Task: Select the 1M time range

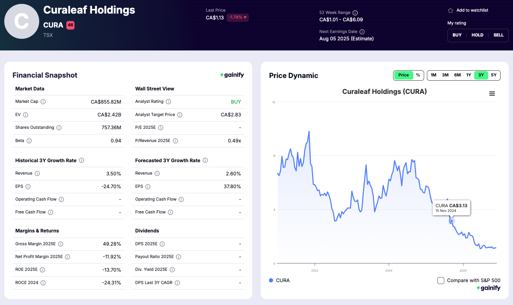Action: pos(433,75)
